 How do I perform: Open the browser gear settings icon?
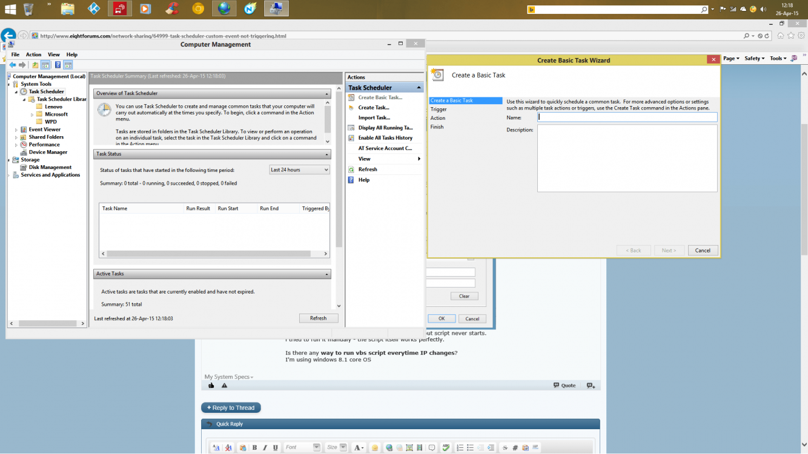[801, 36]
